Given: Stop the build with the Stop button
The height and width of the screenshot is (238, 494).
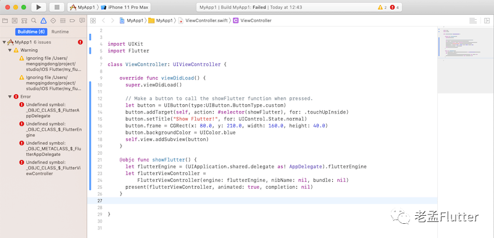Looking at the screenshot, I should click(x=57, y=7).
